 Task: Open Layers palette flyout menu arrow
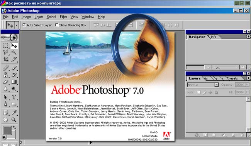(x=248, y=78)
